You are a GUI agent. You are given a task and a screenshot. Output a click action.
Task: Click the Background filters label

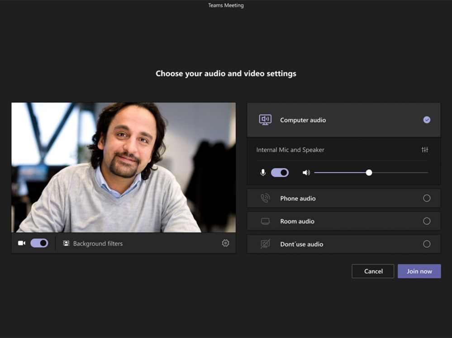click(98, 243)
